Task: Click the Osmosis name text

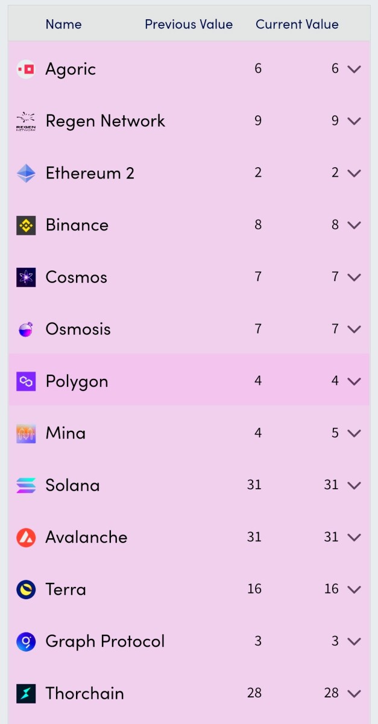Action: click(78, 329)
